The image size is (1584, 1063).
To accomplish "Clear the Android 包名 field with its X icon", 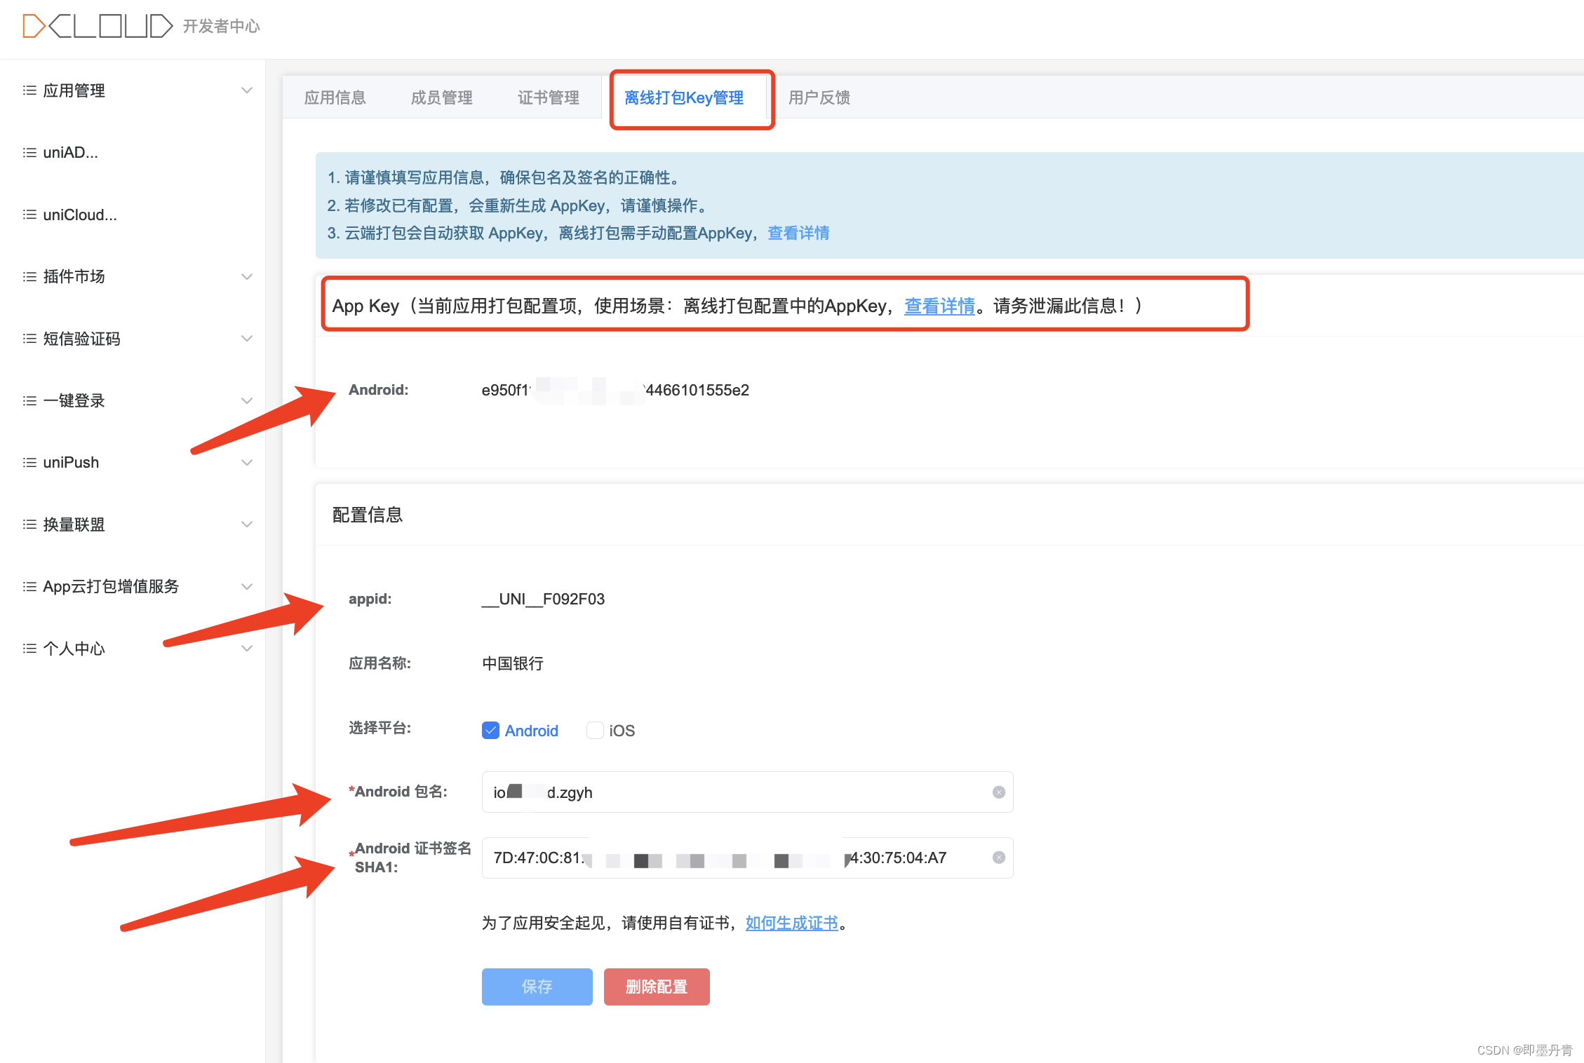I will (999, 792).
